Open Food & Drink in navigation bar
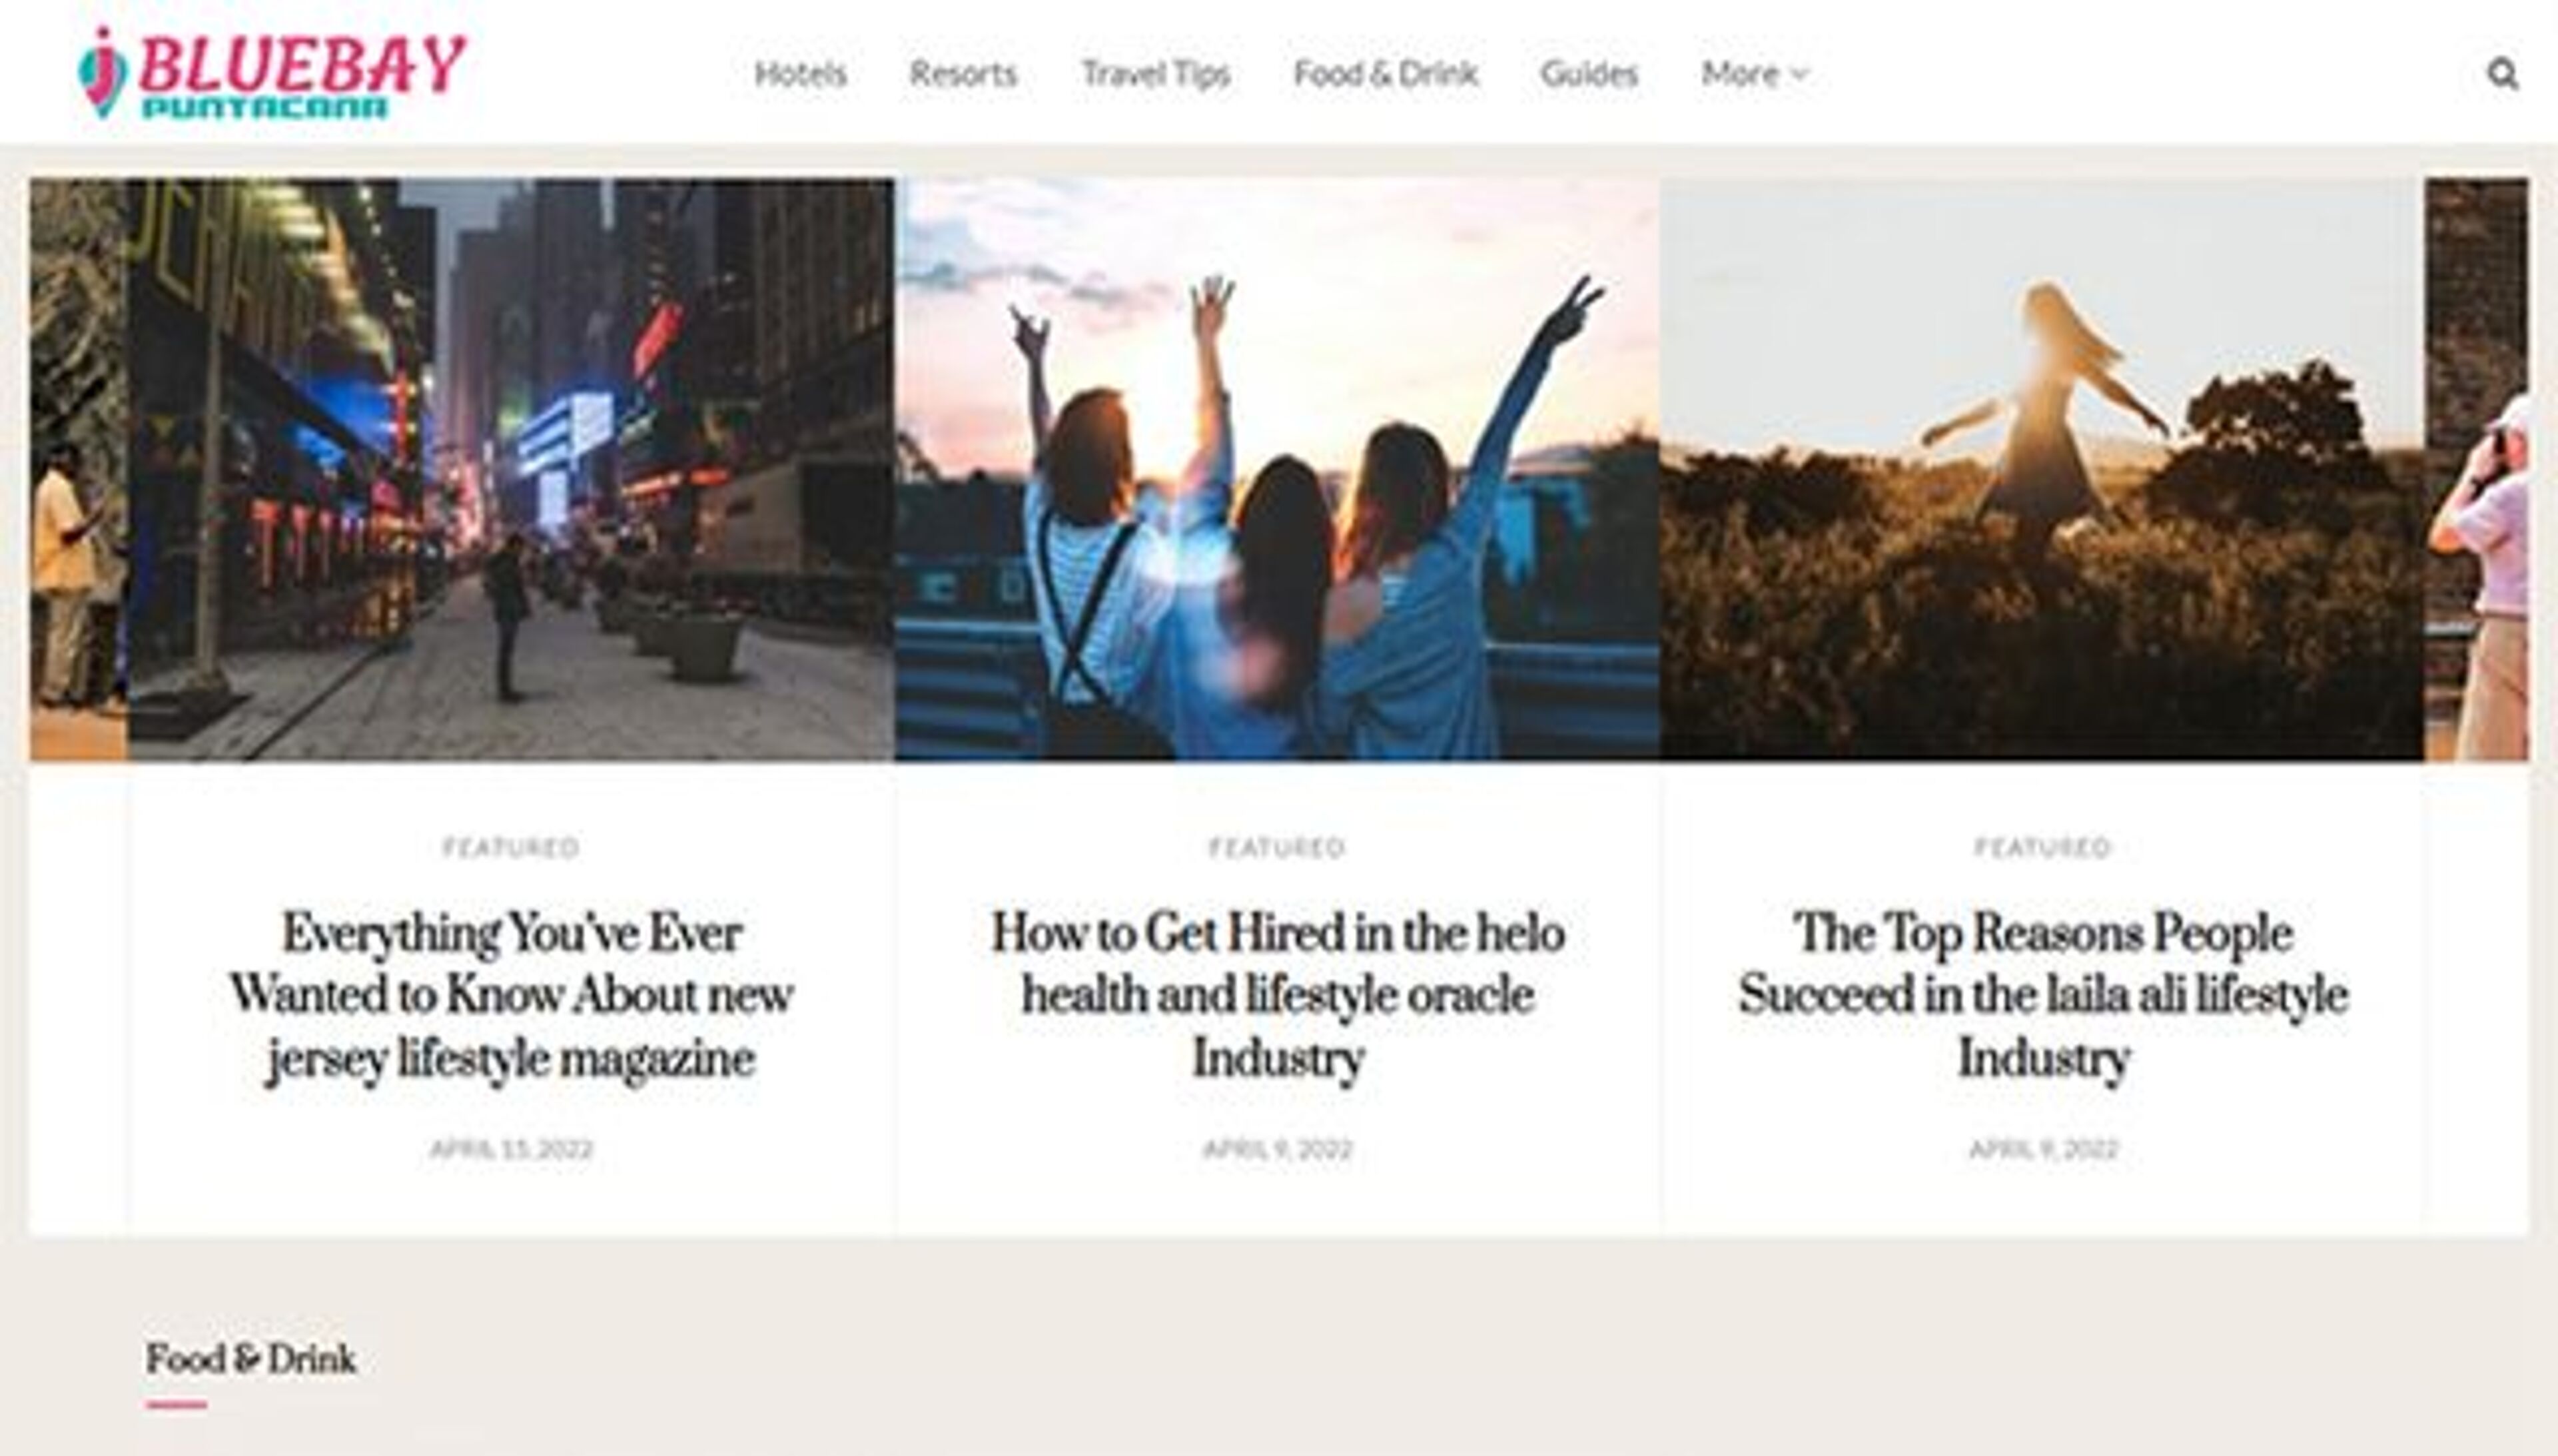 pos(1385,74)
